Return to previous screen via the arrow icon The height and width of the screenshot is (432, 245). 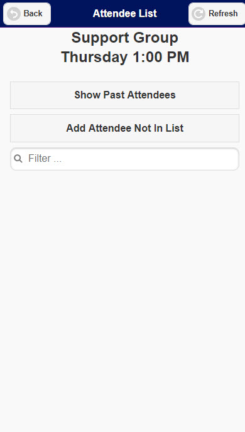pyautogui.click(x=14, y=14)
